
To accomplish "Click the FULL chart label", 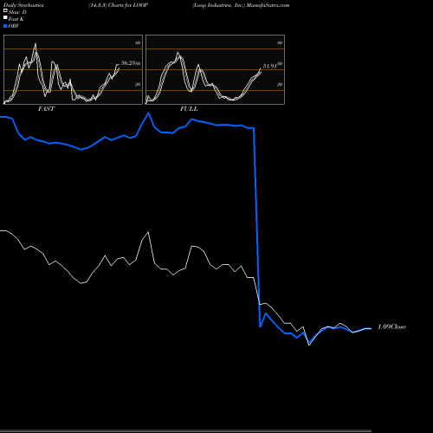I will click(189, 109).
